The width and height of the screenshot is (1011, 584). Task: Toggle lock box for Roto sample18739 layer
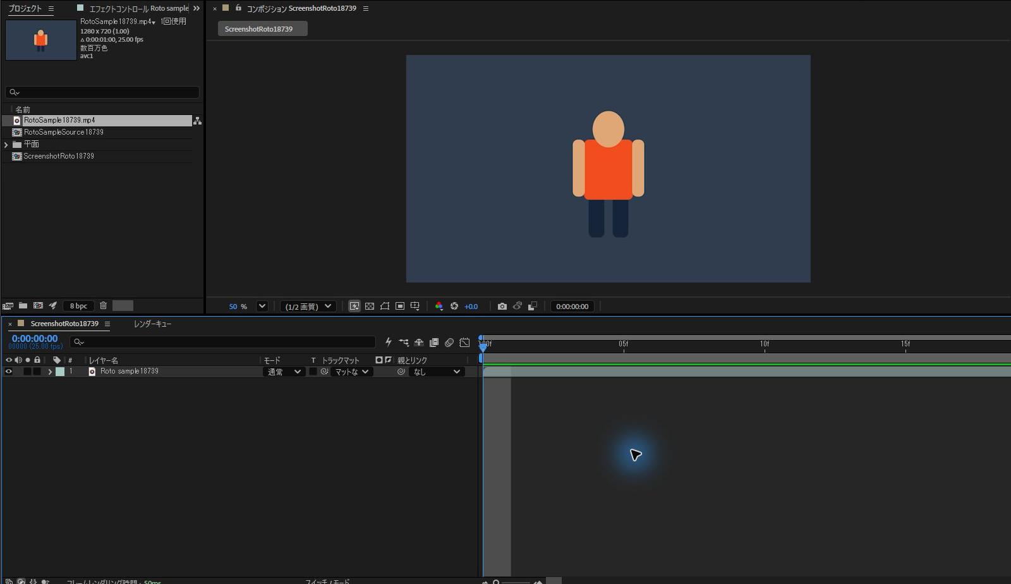tap(37, 372)
